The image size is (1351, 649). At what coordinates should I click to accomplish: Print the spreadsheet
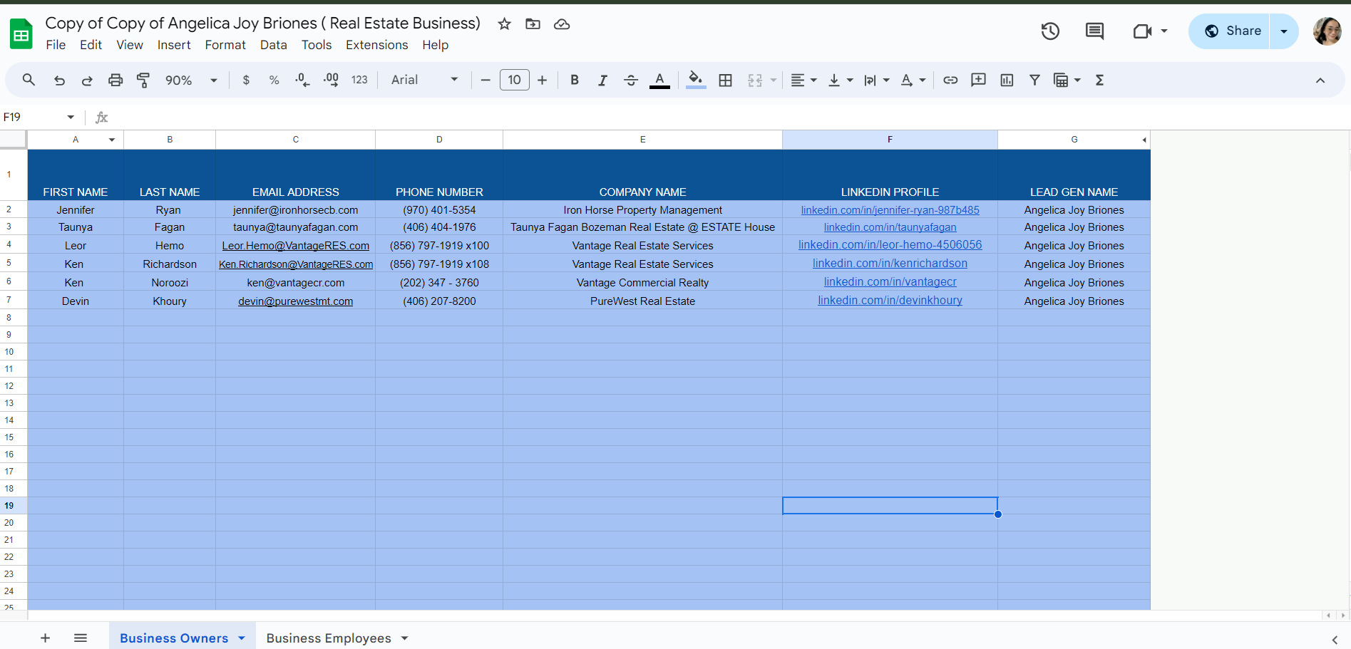coord(115,80)
